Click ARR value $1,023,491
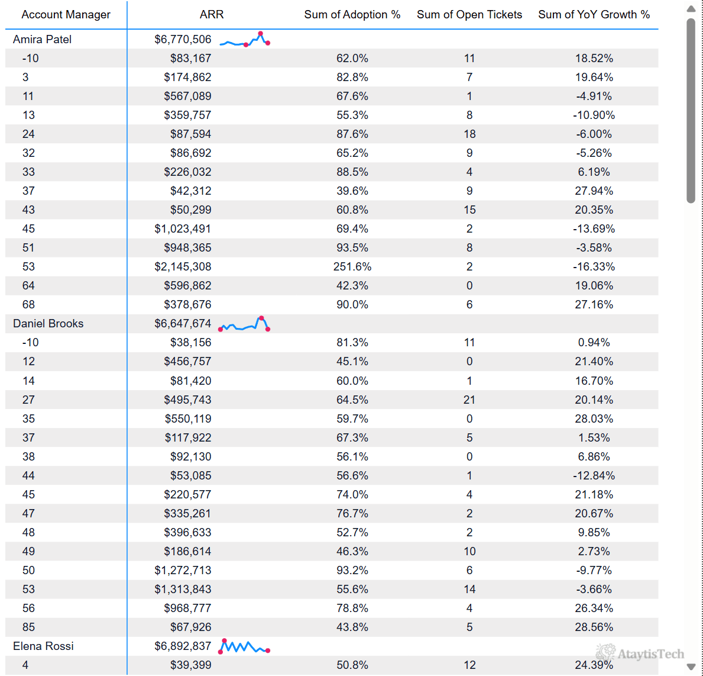The width and height of the screenshot is (703, 676). coord(183,229)
